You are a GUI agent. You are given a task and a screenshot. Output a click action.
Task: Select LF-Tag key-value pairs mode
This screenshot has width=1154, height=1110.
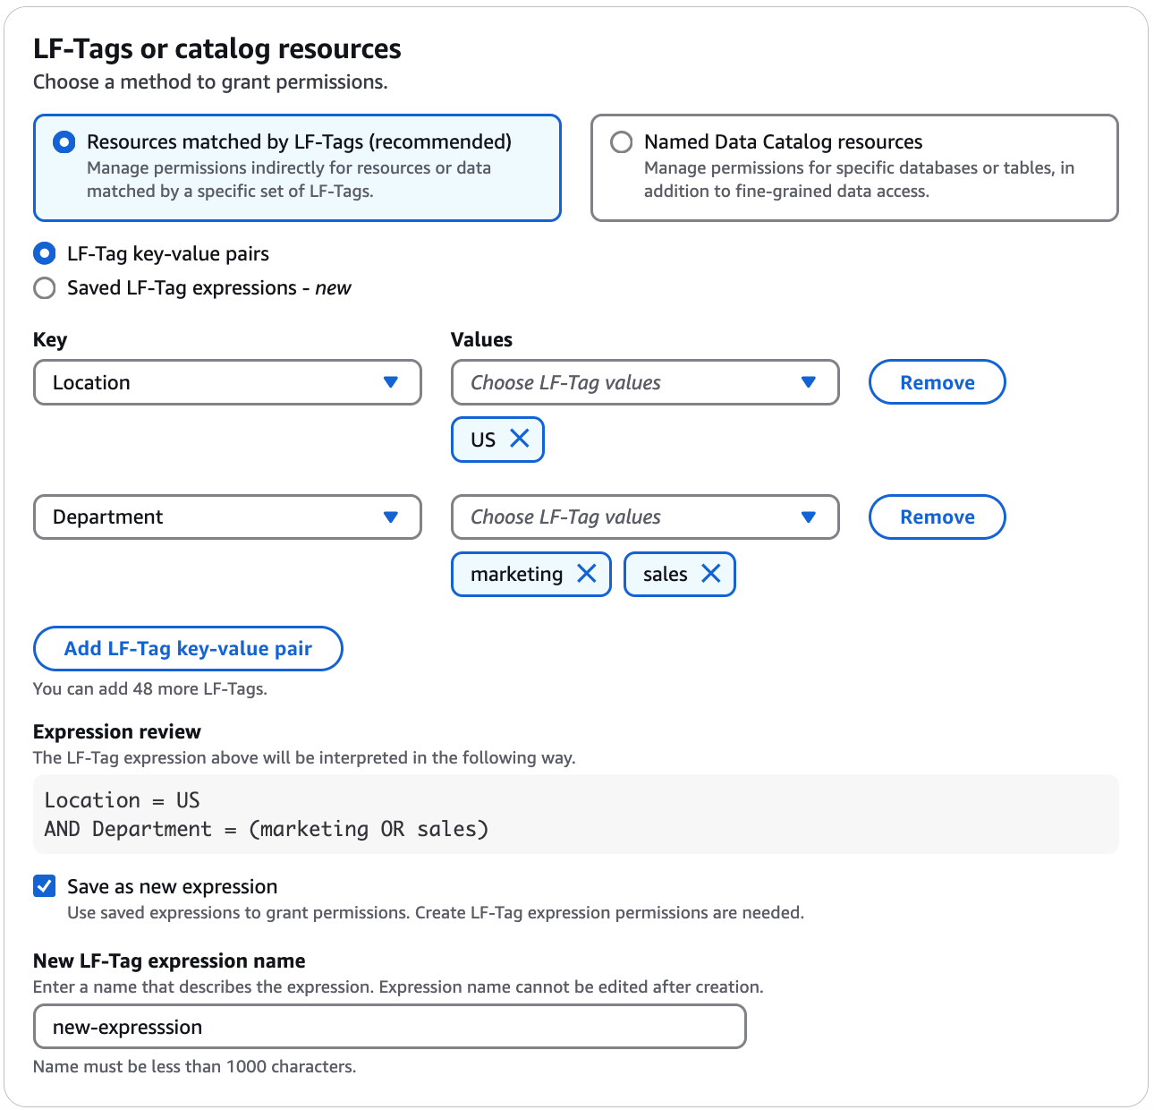click(44, 253)
